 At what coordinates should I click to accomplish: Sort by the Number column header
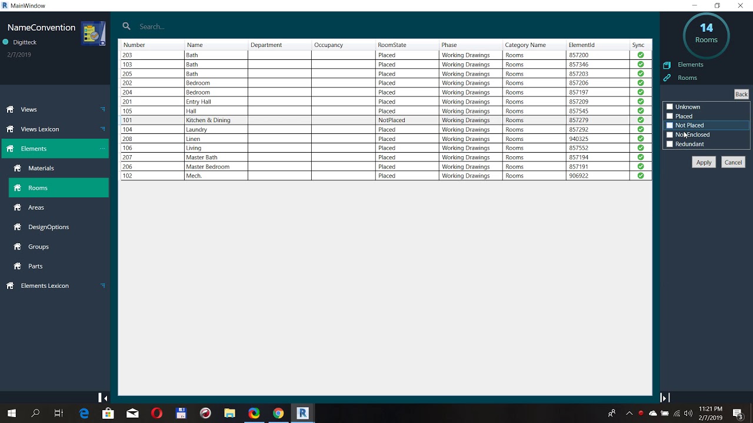click(152, 45)
